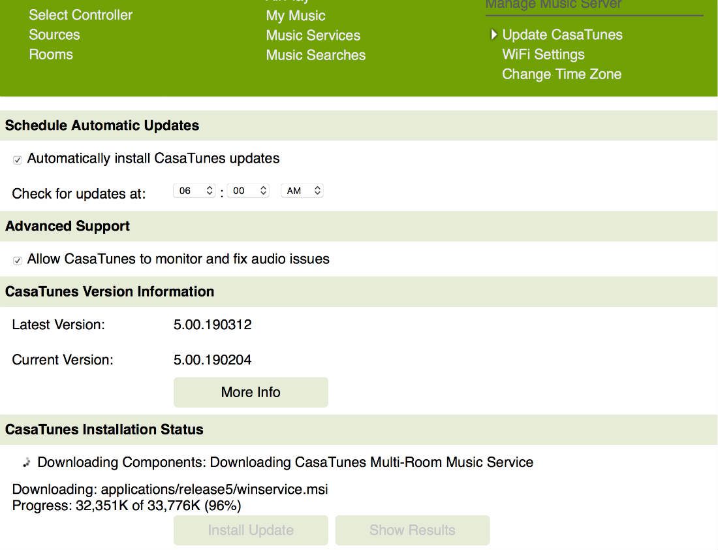This screenshot has height=550, width=718.
Task: Toggle Automatically install CasaTunes updates checkbox
Action: click(x=18, y=160)
